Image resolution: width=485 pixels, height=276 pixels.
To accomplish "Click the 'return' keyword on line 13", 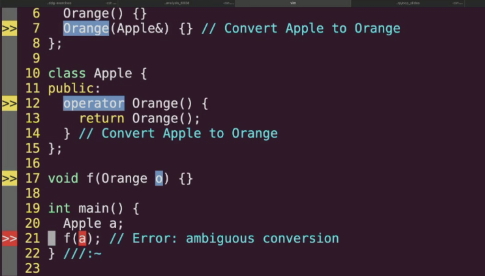I will (102, 118).
